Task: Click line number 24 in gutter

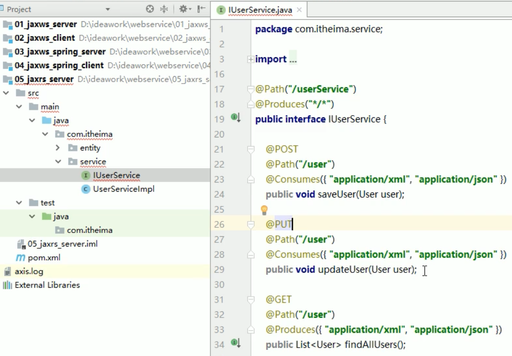Action: click(x=220, y=194)
